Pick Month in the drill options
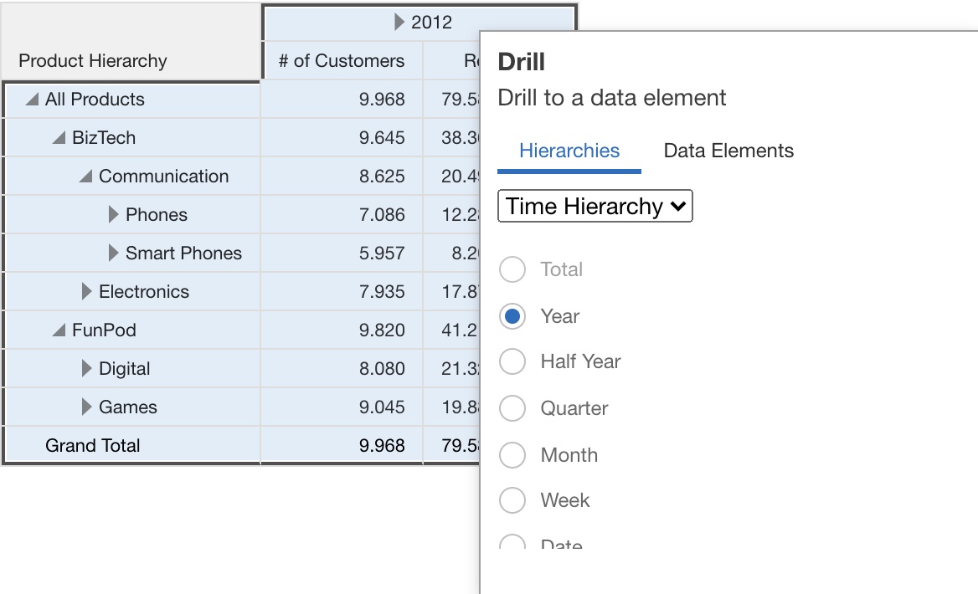Image resolution: width=978 pixels, height=594 pixels. click(512, 455)
